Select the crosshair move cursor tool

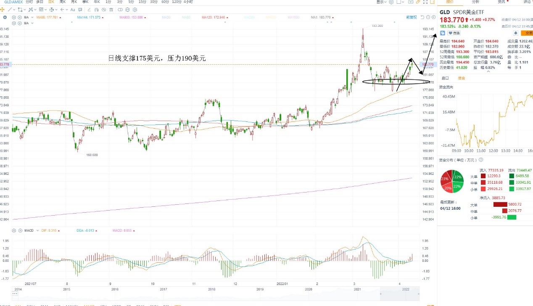pyautogui.click(x=3, y=10)
